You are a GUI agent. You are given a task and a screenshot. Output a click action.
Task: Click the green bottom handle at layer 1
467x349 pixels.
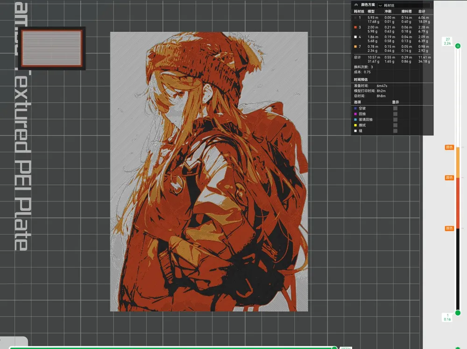click(458, 313)
